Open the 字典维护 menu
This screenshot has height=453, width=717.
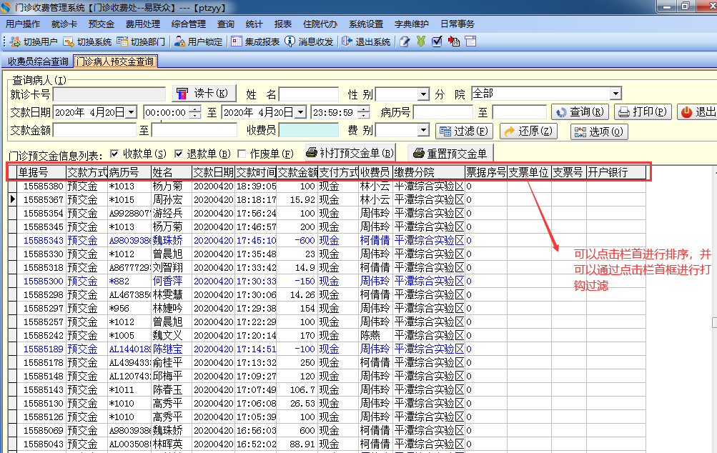[x=412, y=24]
